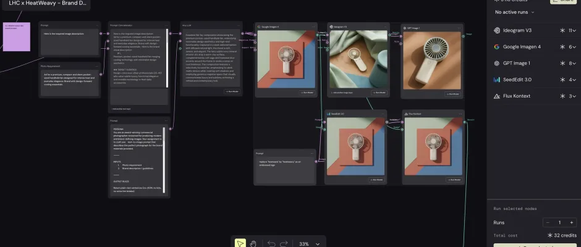The width and height of the screenshot is (581, 247).
Task: Run Model on the Google Imagen 4 node
Action: tap(308, 93)
